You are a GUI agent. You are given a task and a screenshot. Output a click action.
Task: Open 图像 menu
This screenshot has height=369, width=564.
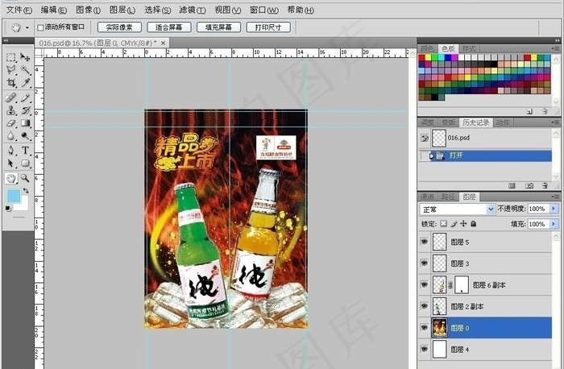[x=88, y=10]
